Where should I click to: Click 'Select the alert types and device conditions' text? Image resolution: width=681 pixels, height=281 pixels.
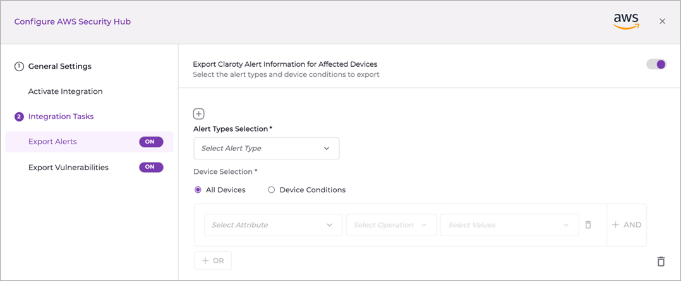pyautogui.click(x=286, y=74)
